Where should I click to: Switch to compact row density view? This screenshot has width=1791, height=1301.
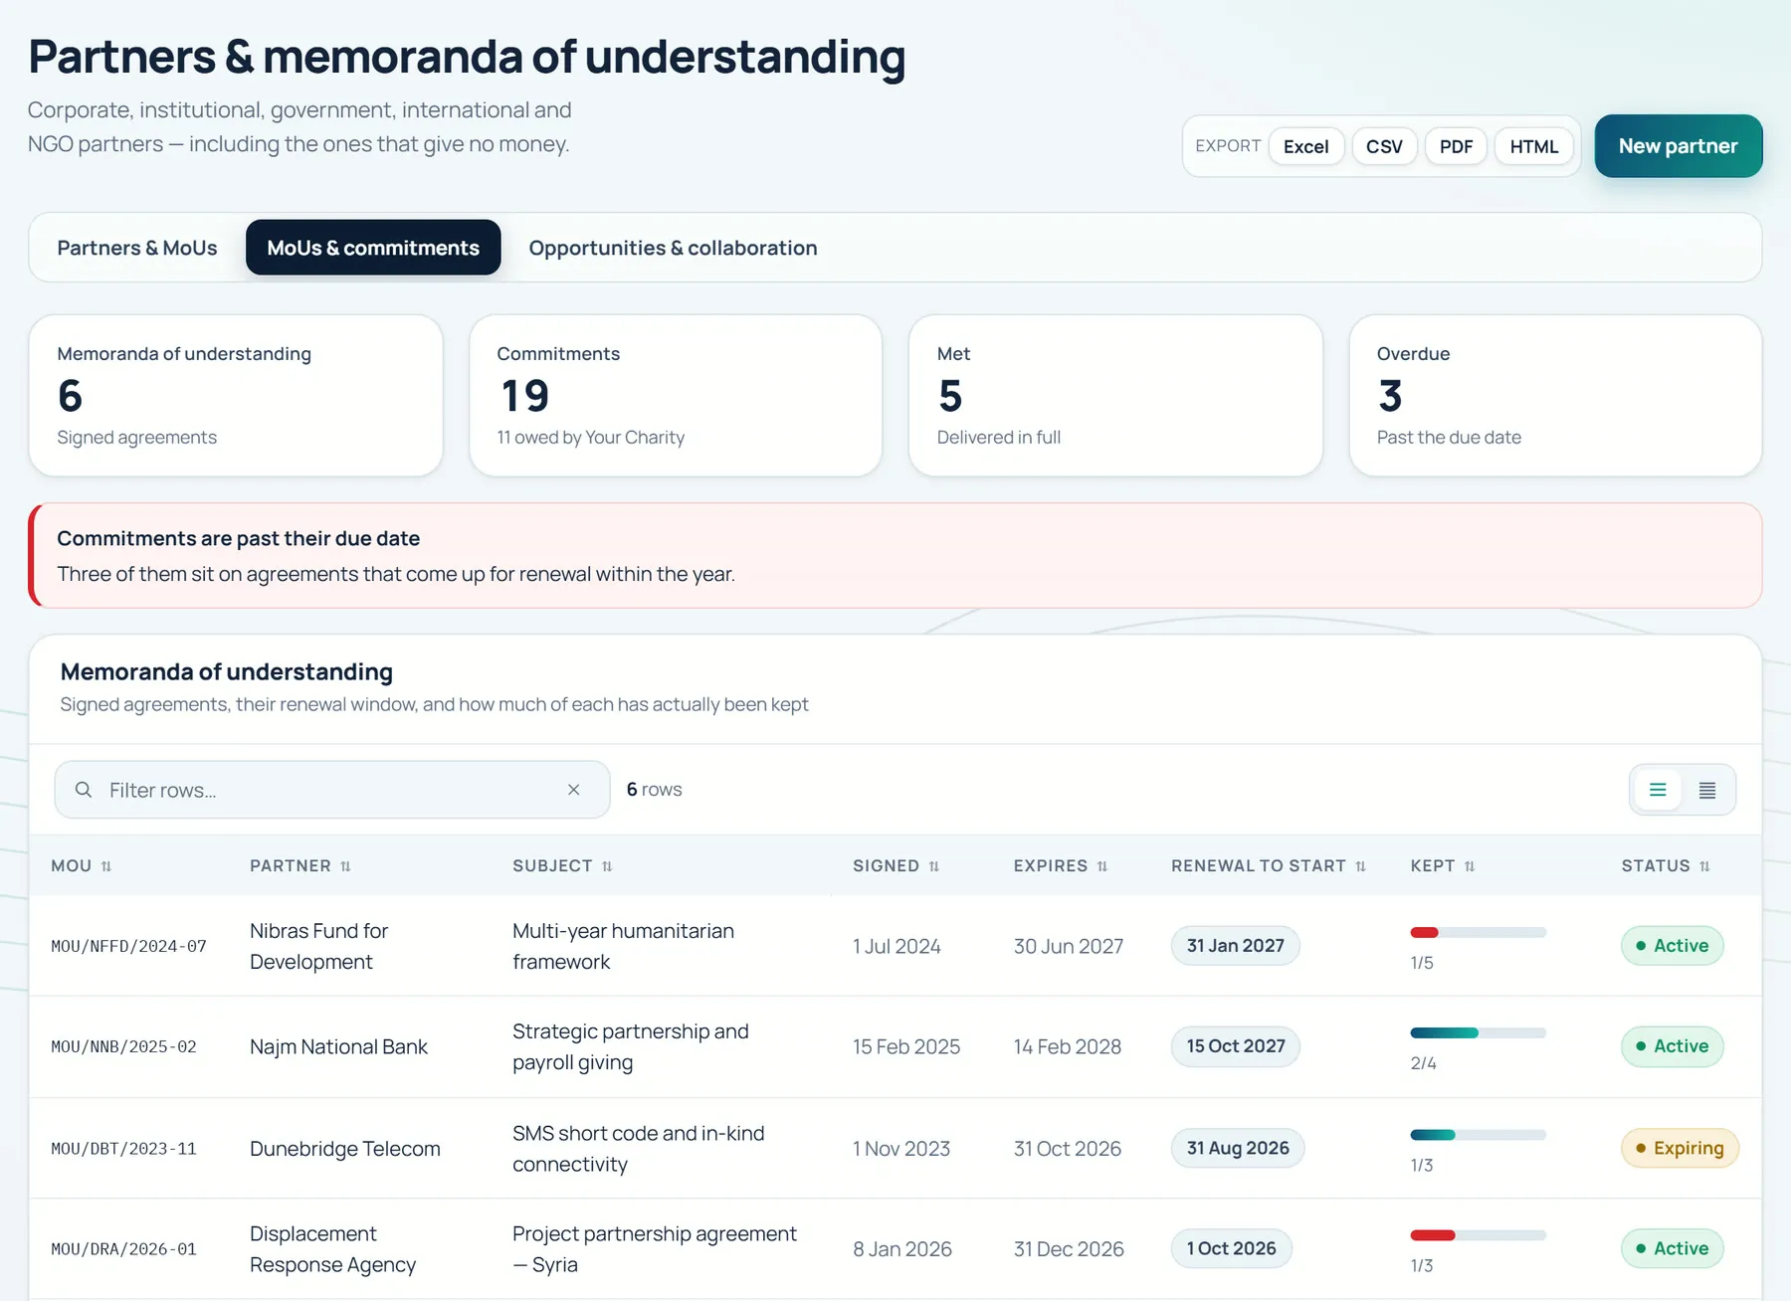(1707, 790)
